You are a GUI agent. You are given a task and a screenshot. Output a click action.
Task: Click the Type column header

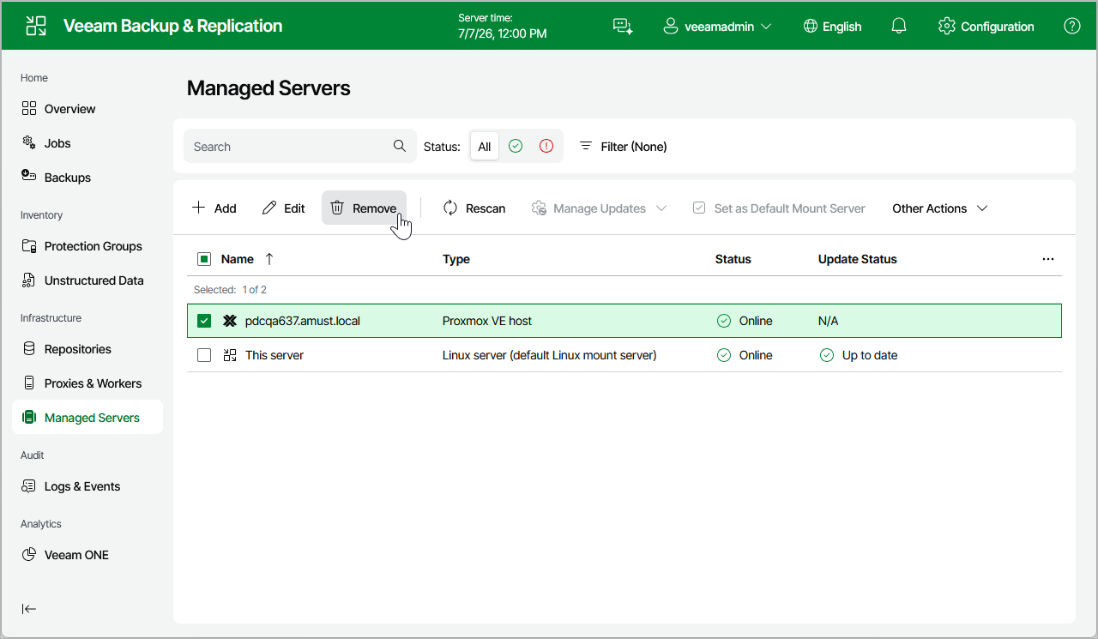click(x=456, y=259)
